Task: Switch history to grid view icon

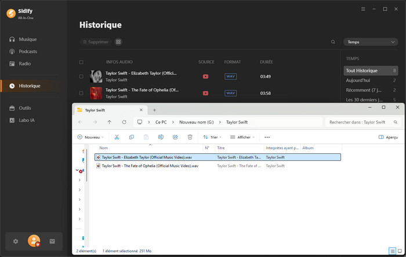Action: point(118,42)
